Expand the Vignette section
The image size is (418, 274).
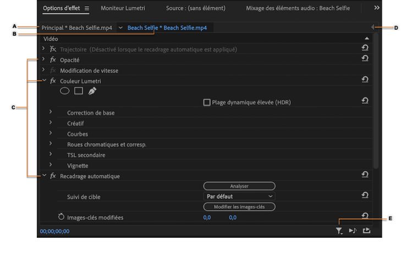pyautogui.click(x=51, y=165)
